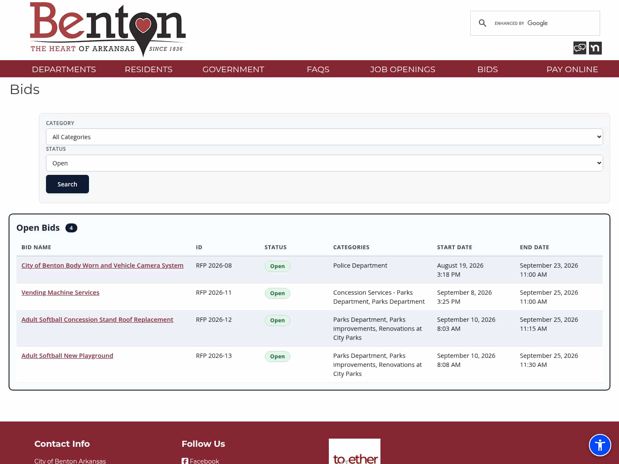Screen dimensions: 619x464
Task: Click the Open status badge for RFP 2026-12
Action: [277, 321]
